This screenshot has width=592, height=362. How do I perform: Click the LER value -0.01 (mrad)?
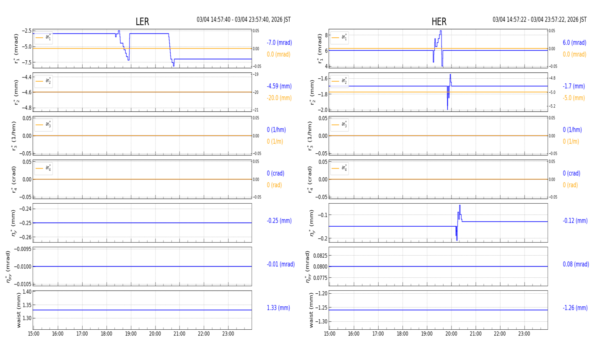[280, 264]
